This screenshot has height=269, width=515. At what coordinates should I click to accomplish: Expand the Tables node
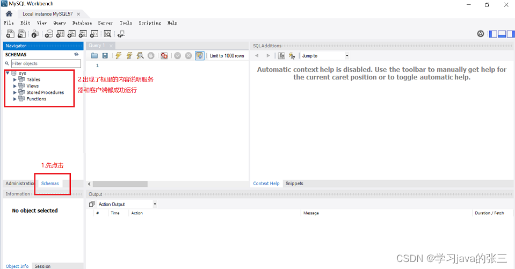click(x=15, y=79)
